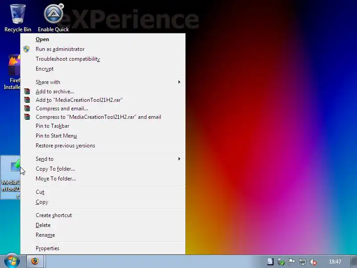
Task: Click the Add to "MediaCreationTool21H2.rar" label
Action: tap(79, 100)
